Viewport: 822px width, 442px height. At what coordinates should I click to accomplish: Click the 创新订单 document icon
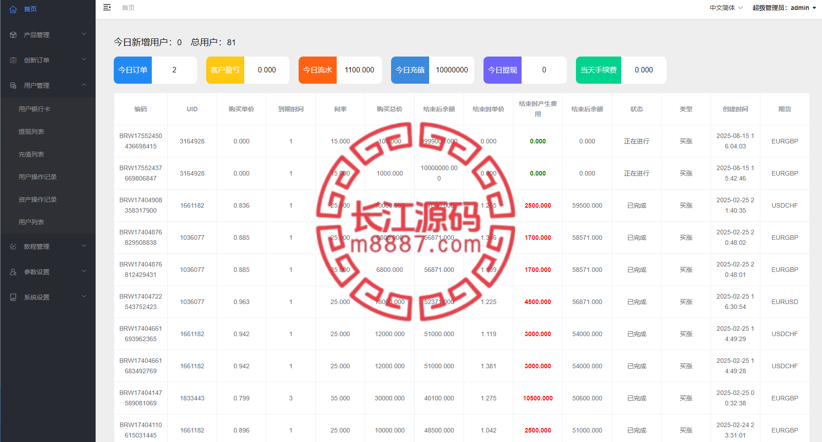tap(13, 60)
